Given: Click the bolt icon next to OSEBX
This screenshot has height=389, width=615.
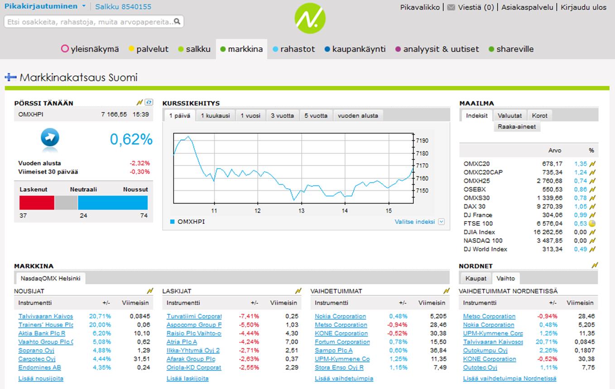Looking at the screenshot, I should tap(592, 190).
